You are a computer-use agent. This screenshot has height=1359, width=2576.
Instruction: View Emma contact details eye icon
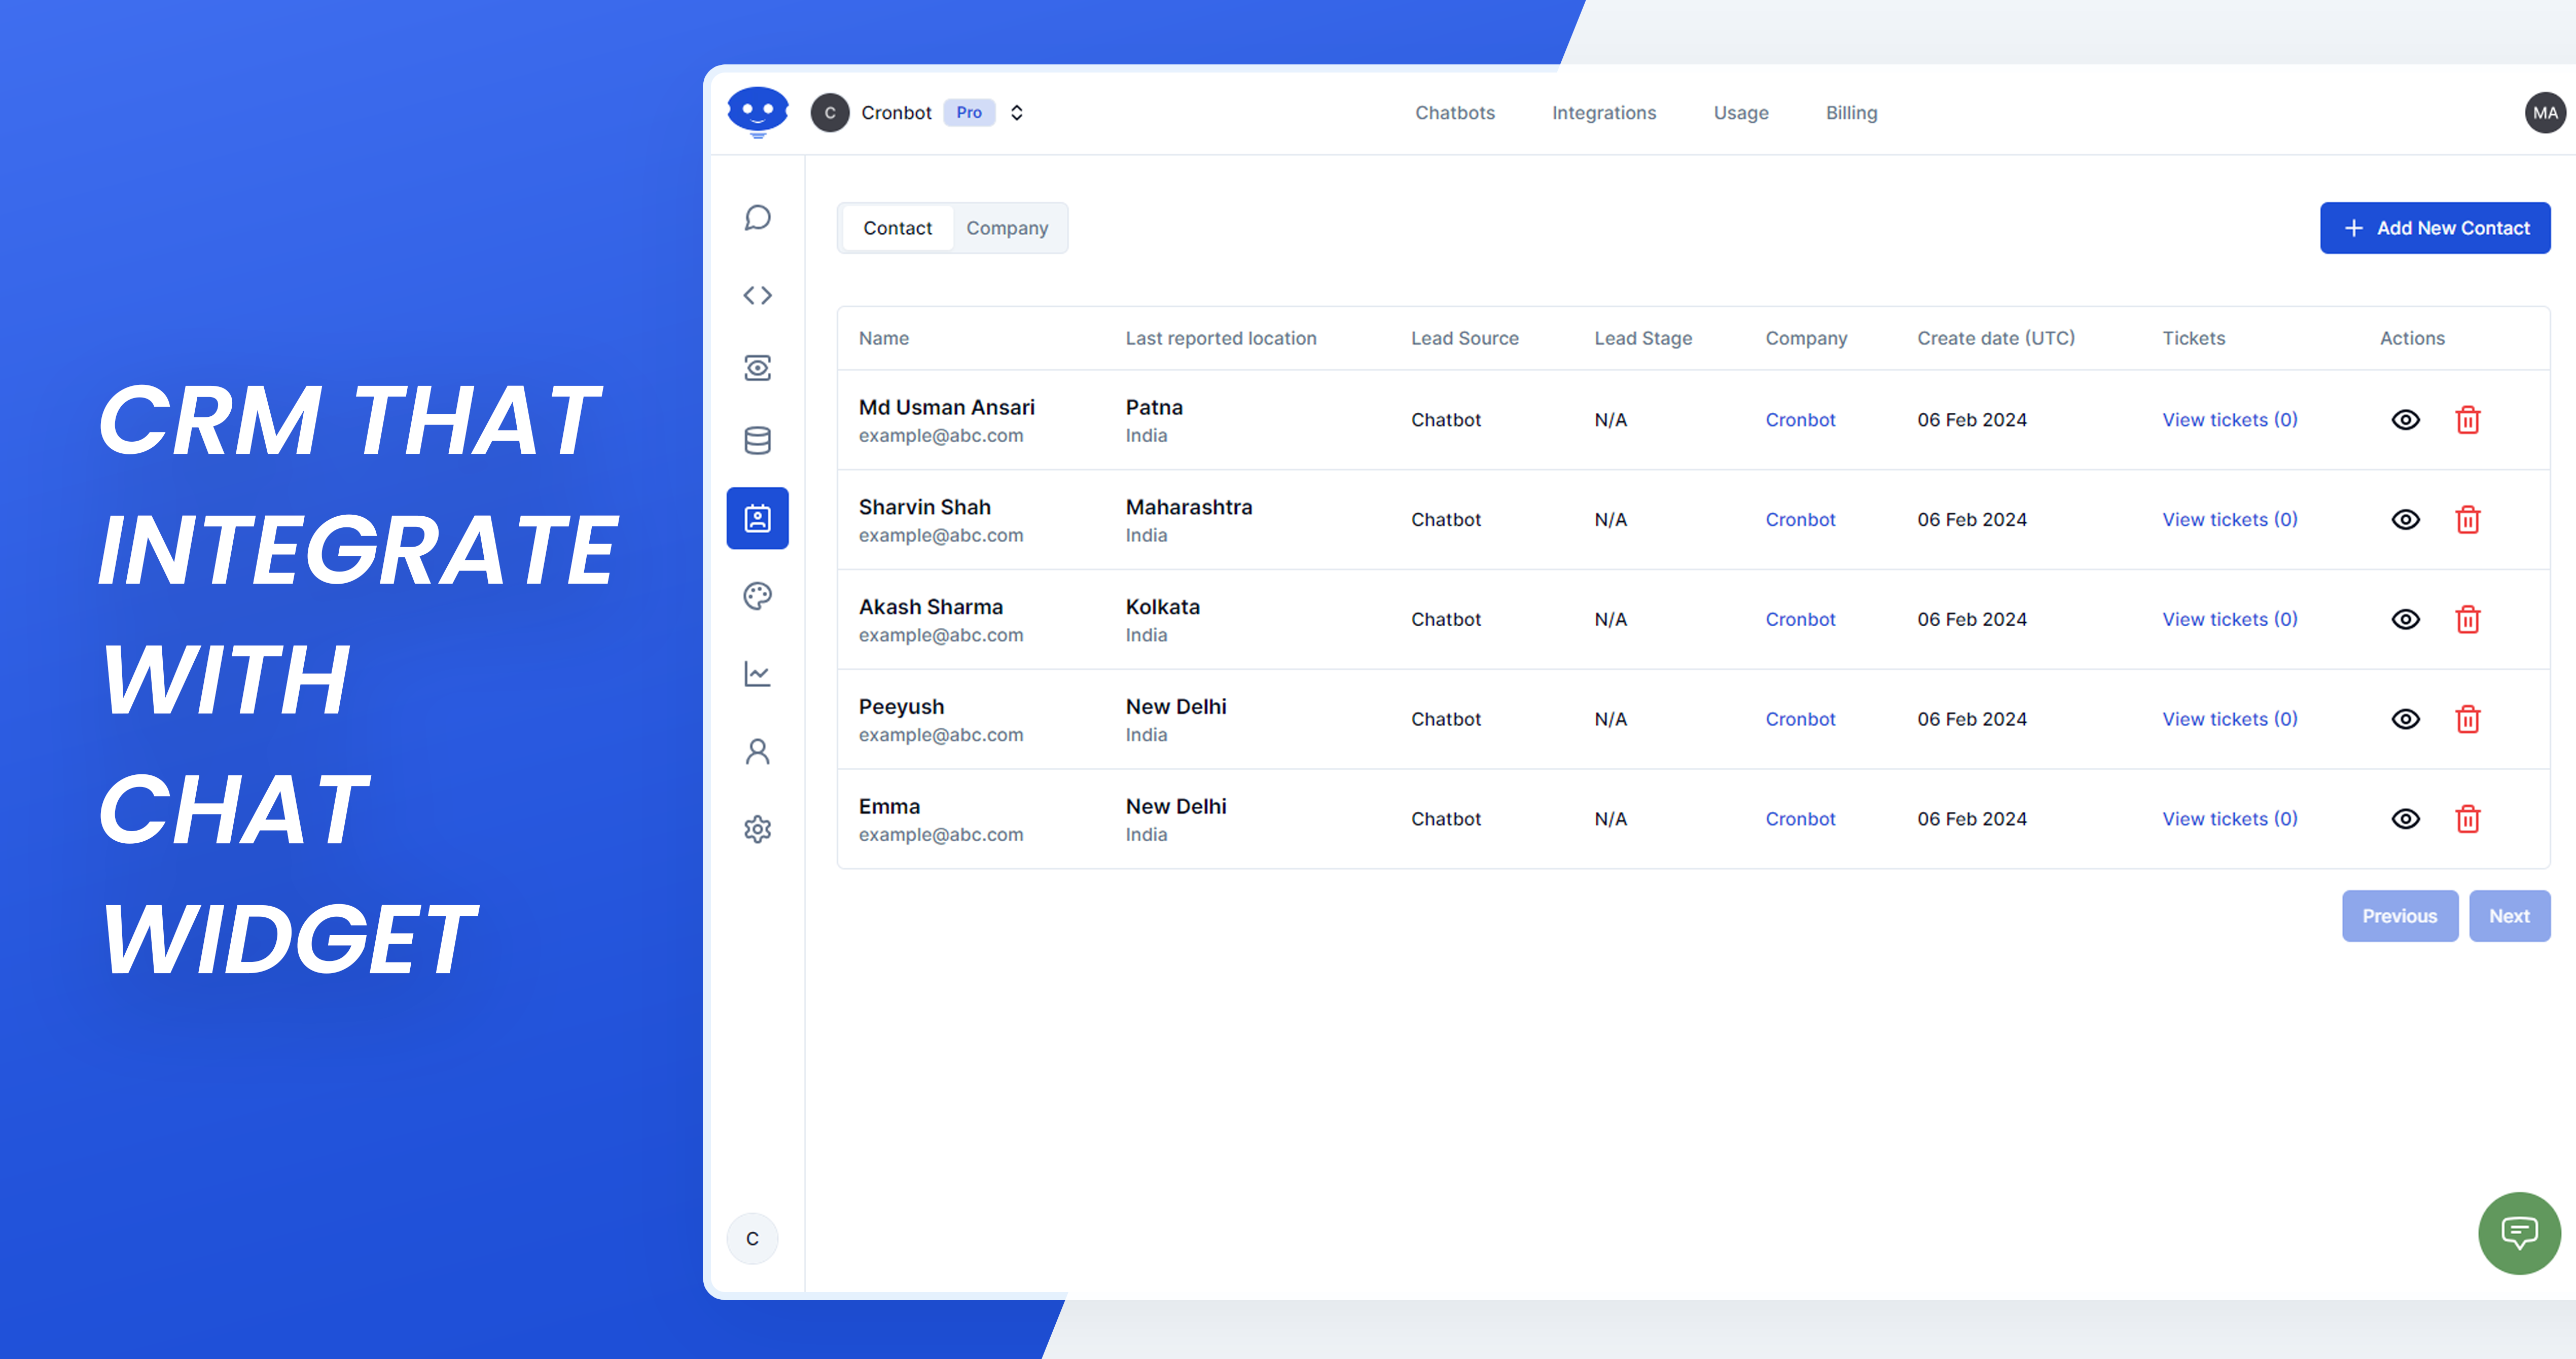(x=2405, y=819)
